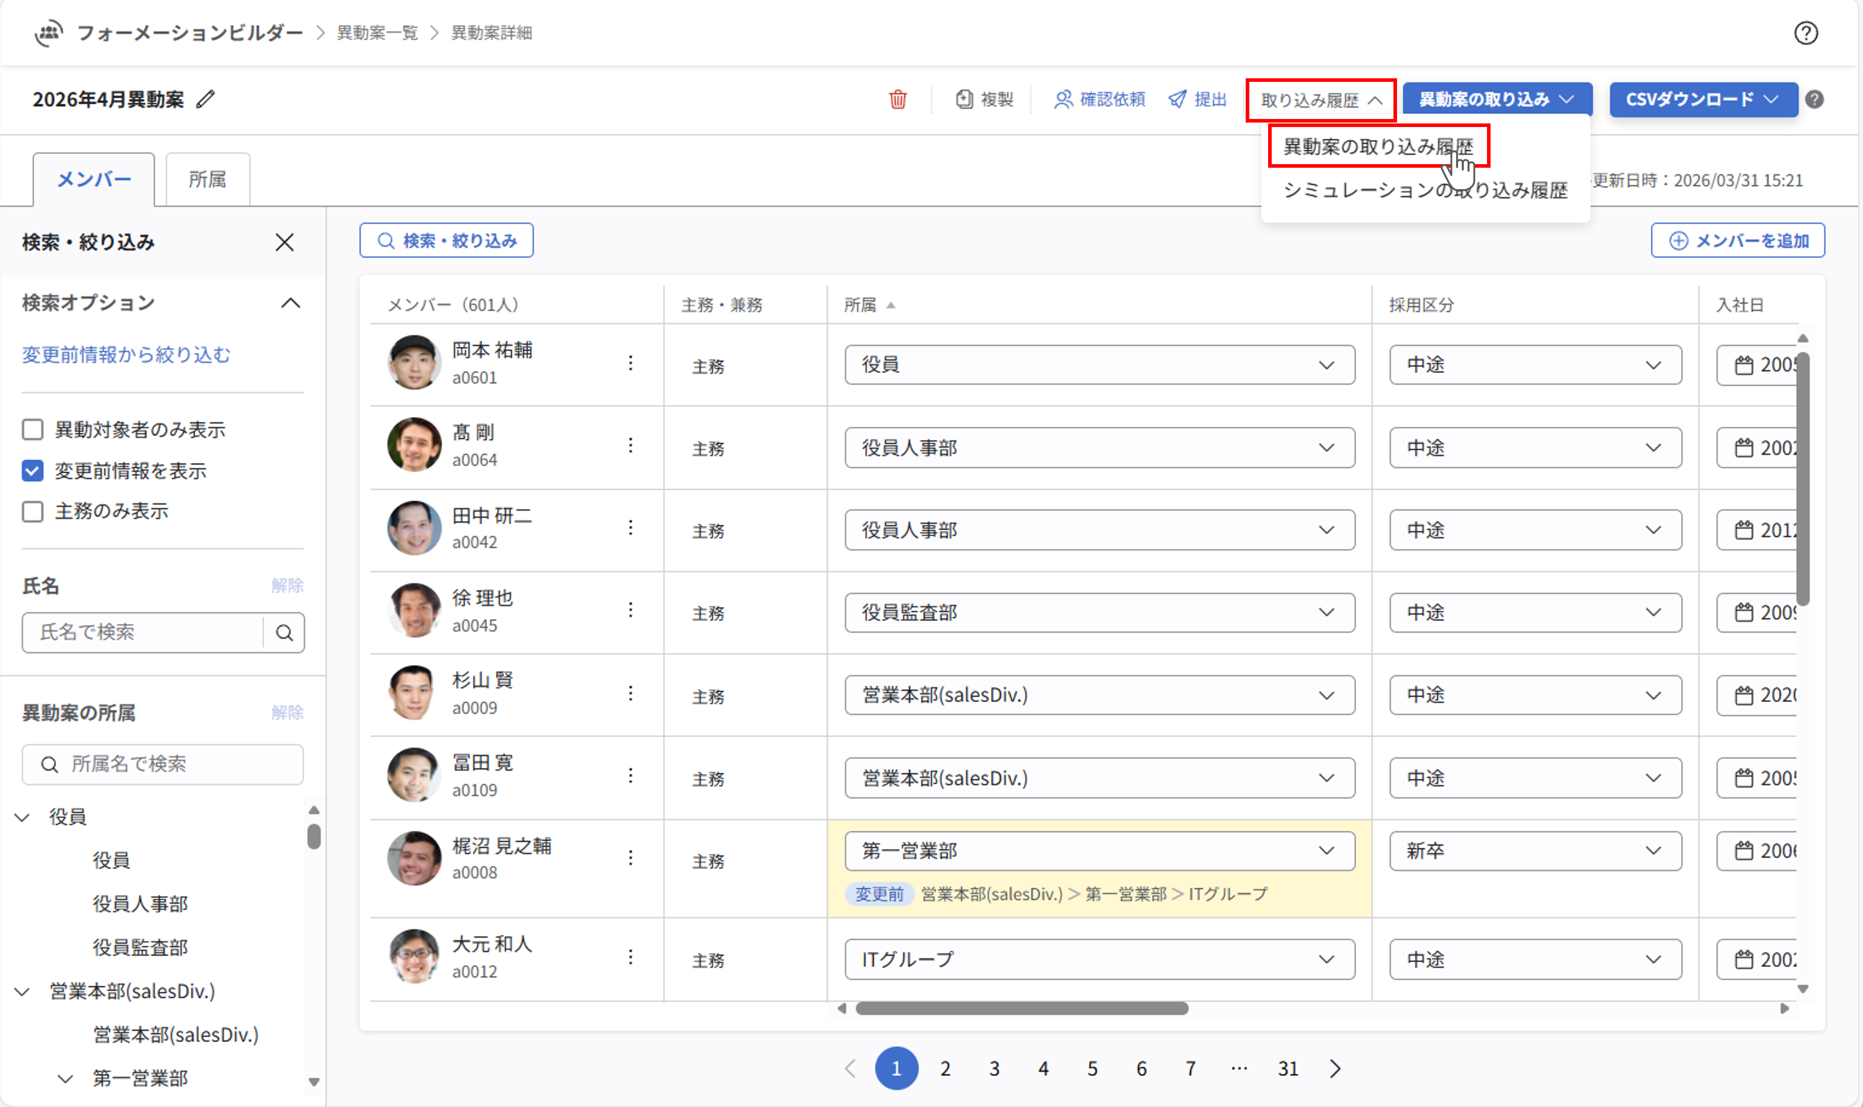Submit the plan via the 提出 icon
This screenshot has height=1107, width=1863.
[x=1176, y=99]
